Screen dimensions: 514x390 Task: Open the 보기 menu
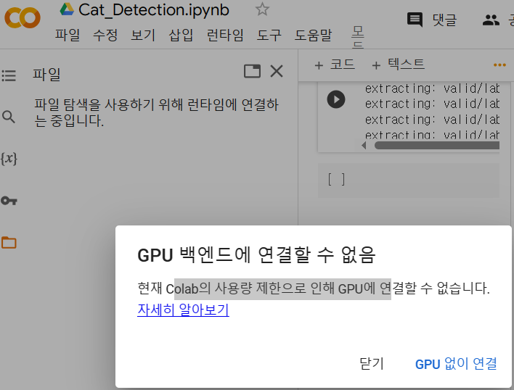[143, 35]
